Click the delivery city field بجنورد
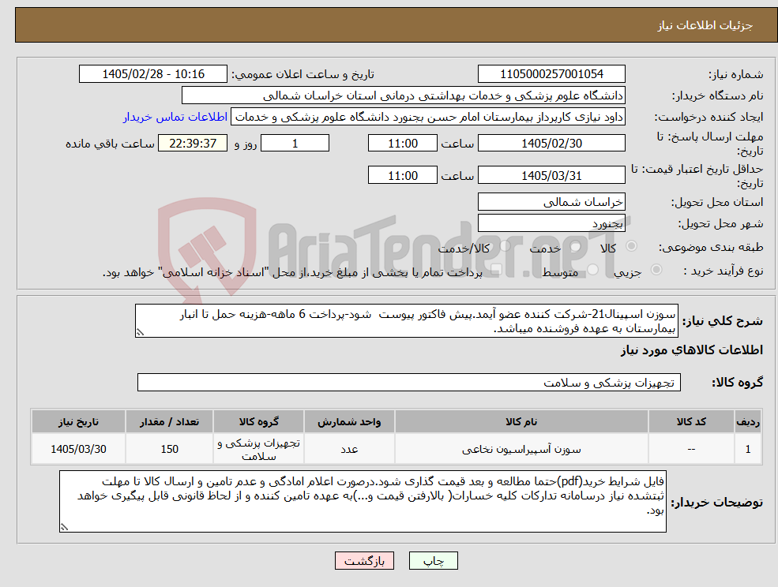 click(x=551, y=223)
